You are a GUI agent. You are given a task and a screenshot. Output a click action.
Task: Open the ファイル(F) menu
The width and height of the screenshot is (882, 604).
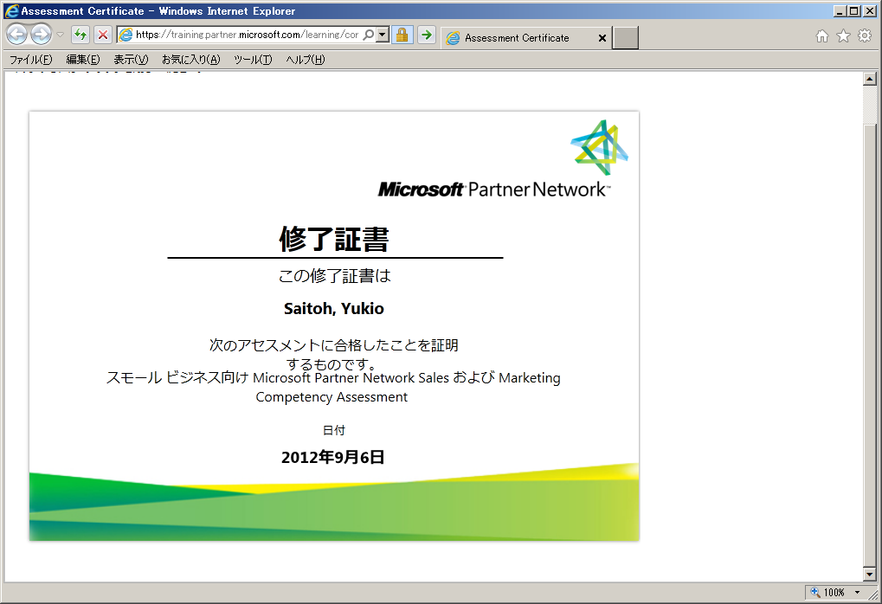(x=30, y=60)
